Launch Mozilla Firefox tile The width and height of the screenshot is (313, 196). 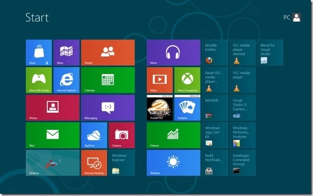point(215,53)
